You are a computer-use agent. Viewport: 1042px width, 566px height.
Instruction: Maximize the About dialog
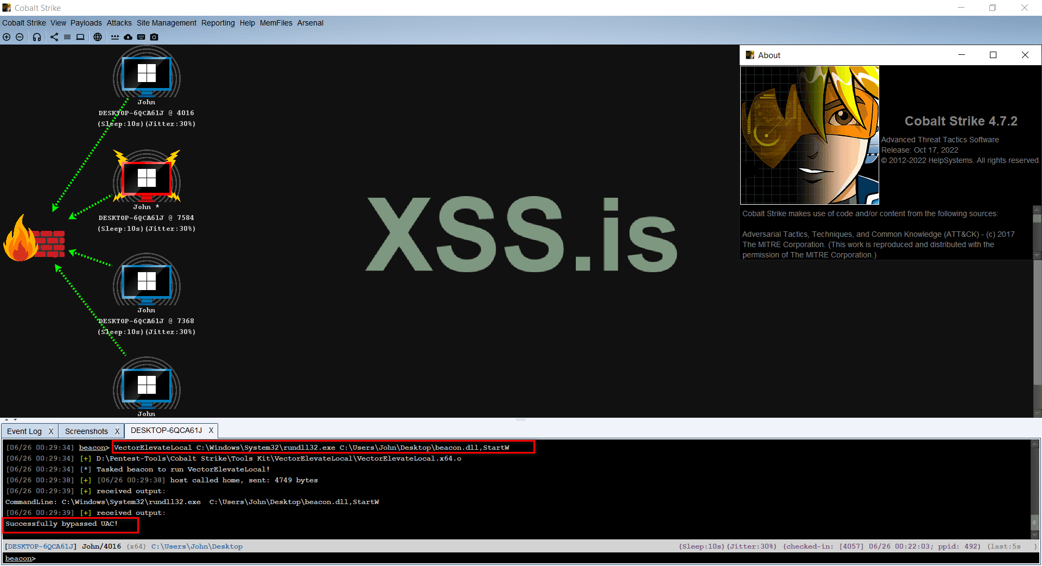click(993, 55)
